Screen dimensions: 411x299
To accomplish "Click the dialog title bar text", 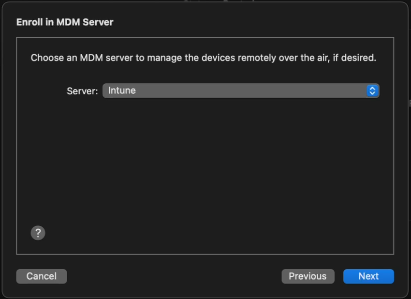I will click(x=65, y=22).
